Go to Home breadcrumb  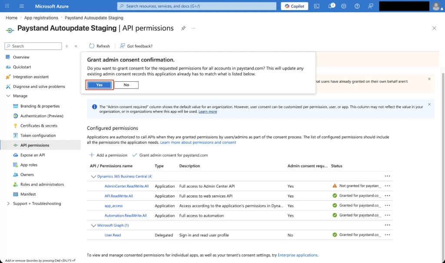pyautogui.click(x=12, y=18)
